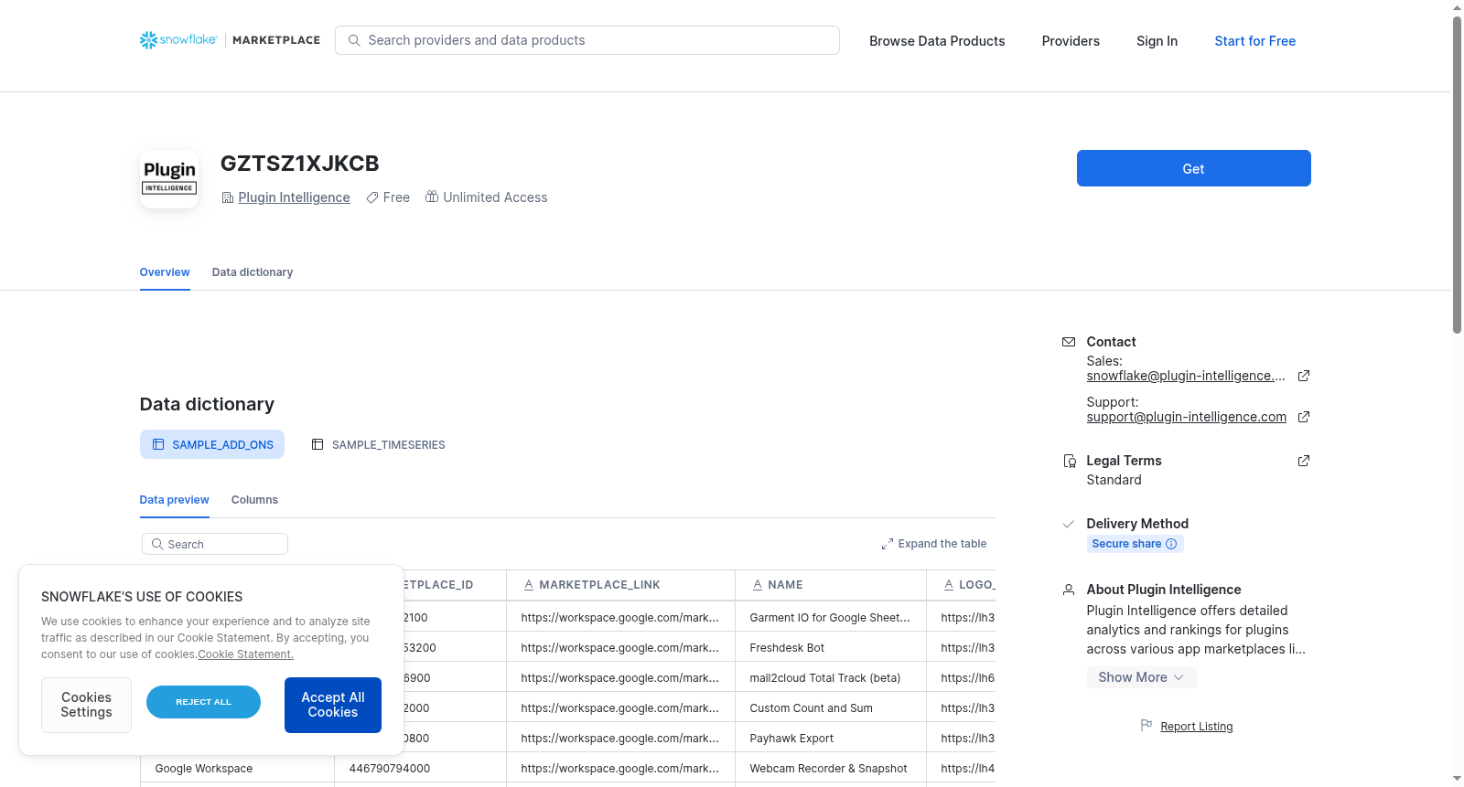
Task: Click the page vertical scrollbar thumb
Action: pyautogui.click(x=1458, y=174)
